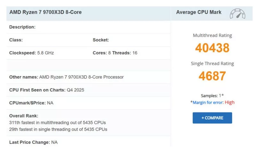
Task: Click the Samples: 1* text
Action: click(x=212, y=96)
